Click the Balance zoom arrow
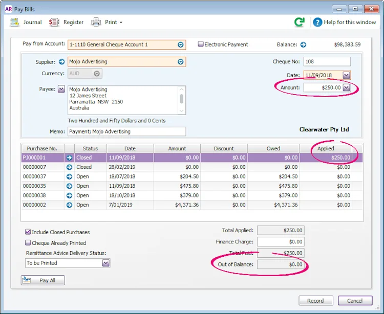Image resolution: width=384 pixels, height=314 pixels. click(303, 45)
